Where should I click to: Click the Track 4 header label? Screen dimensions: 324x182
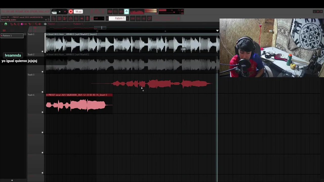(31, 95)
